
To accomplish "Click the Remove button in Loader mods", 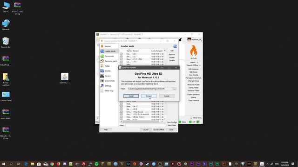I will click(x=172, y=55).
